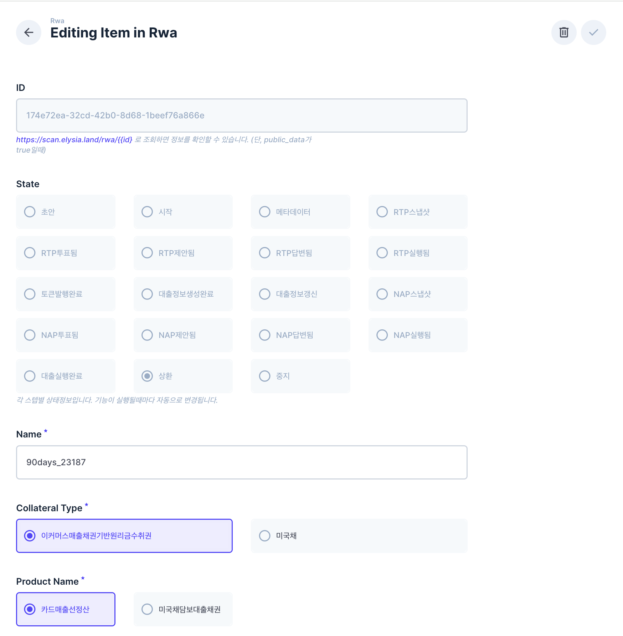Choose the 중지 state option
The width and height of the screenshot is (623, 636).
(264, 376)
